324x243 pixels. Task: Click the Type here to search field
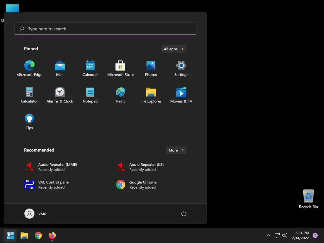click(x=105, y=29)
